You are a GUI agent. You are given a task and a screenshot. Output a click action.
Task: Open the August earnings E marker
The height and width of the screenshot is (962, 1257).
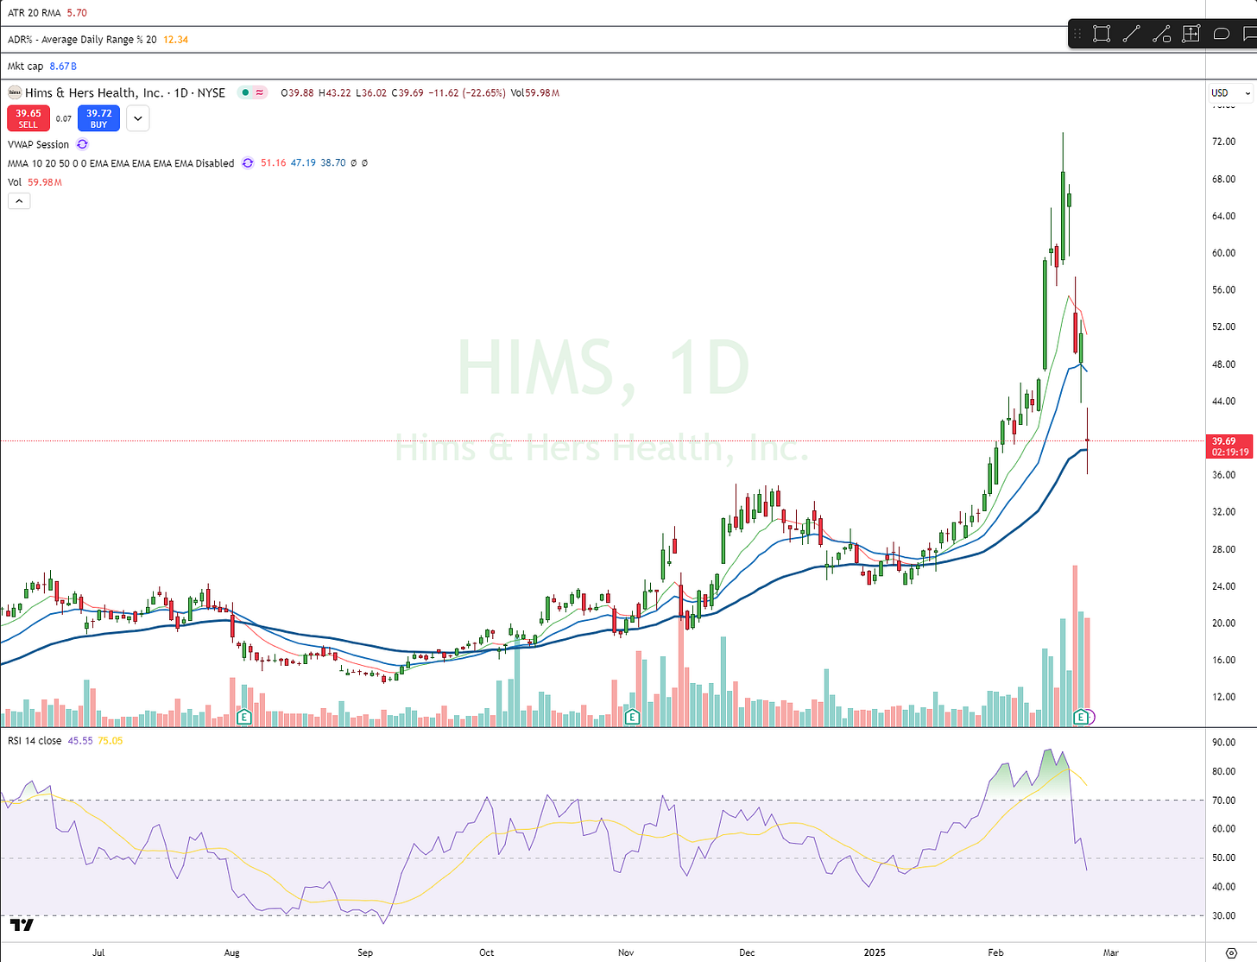coord(244,717)
